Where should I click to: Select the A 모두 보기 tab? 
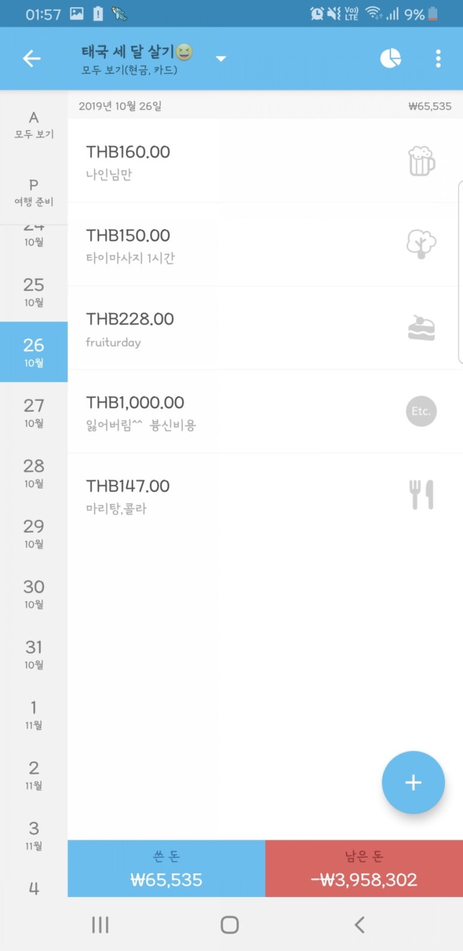click(x=34, y=124)
